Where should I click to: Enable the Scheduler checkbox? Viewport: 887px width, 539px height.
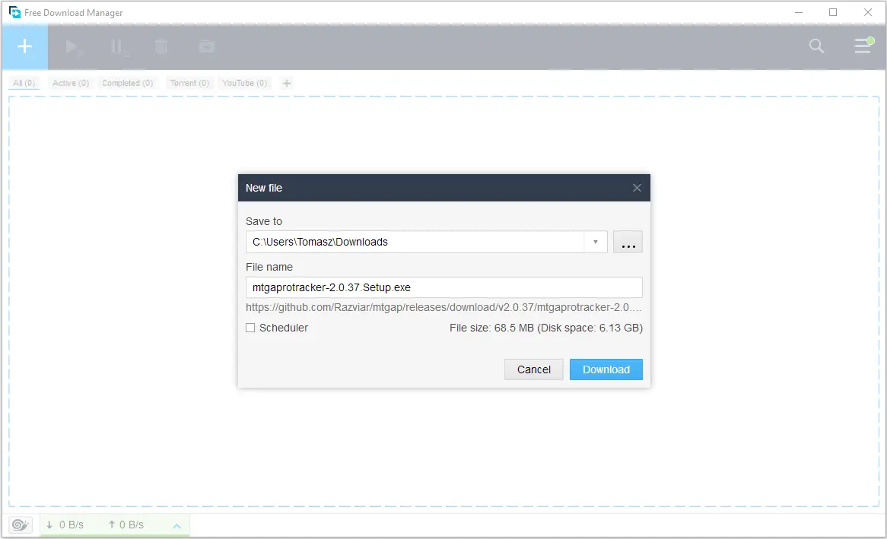[x=250, y=328]
